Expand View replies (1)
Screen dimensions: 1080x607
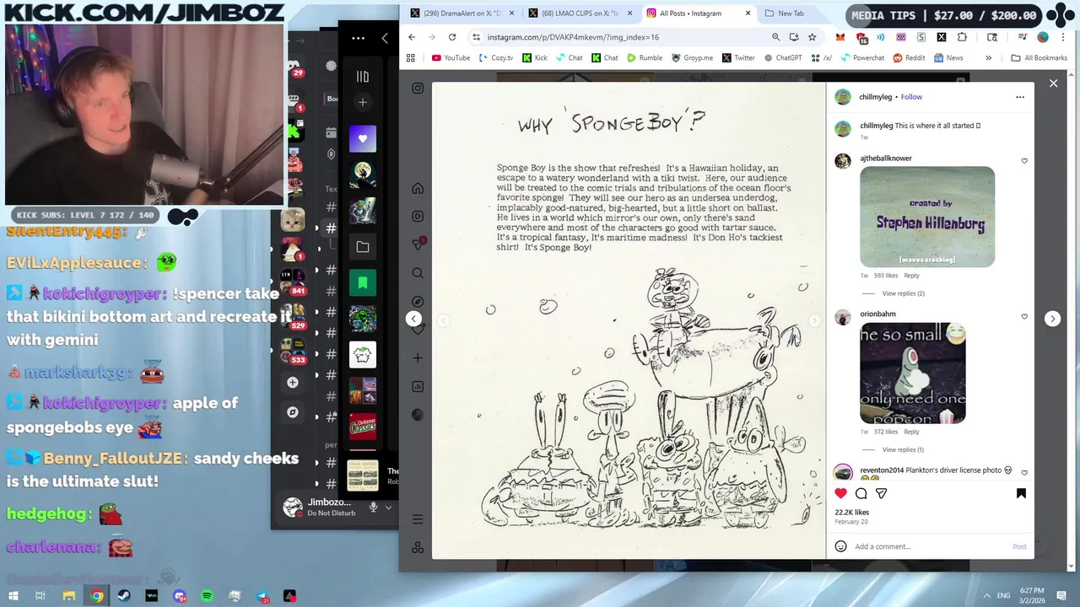click(x=903, y=449)
